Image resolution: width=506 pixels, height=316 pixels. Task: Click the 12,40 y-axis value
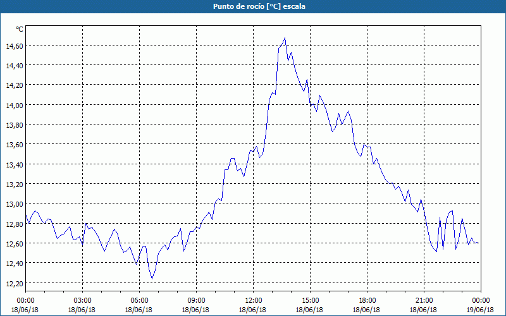[x=15, y=264]
